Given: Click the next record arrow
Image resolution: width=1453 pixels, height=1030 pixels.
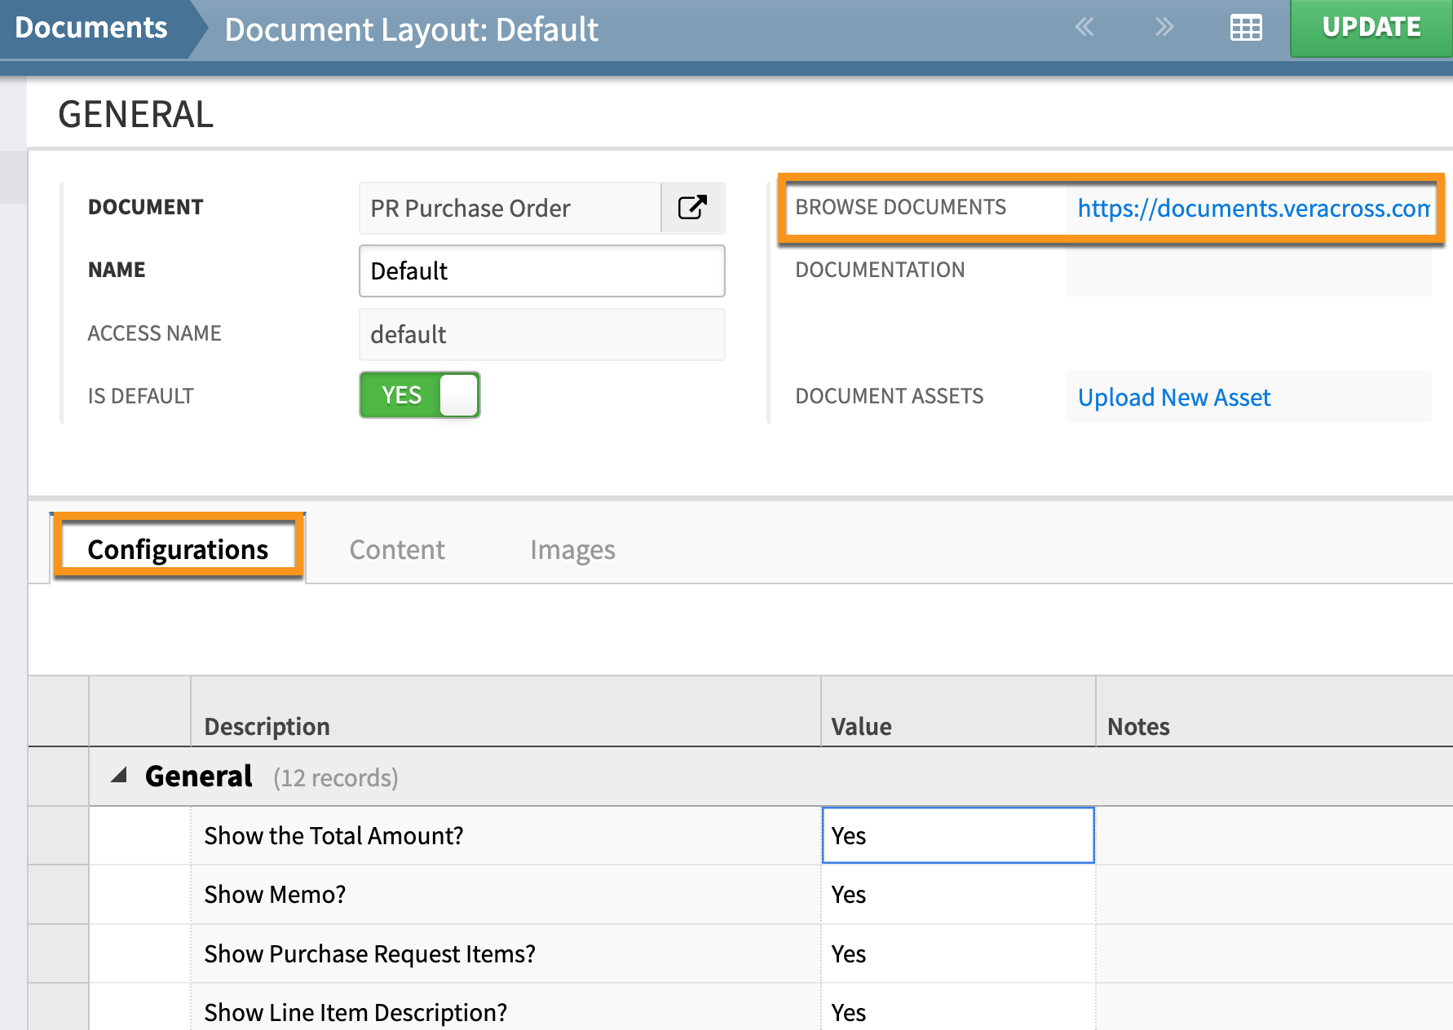Looking at the screenshot, I should [x=1164, y=27].
